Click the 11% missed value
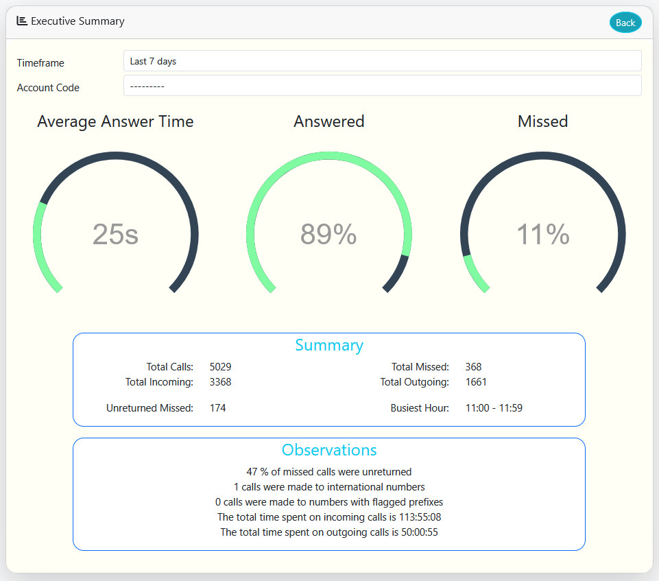Viewport: 659px width, 581px height. (x=542, y=235)
